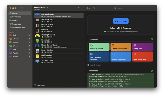This screenshot has height=97, width=164.
Task: Run the Check connection command
Action: 121,47
